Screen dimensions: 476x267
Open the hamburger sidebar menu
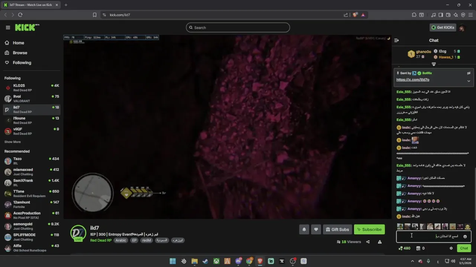[x=8, y=27]
